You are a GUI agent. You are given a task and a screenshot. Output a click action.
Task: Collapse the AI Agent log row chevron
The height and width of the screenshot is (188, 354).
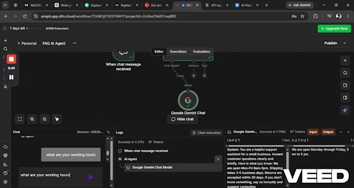click(218, 159)
